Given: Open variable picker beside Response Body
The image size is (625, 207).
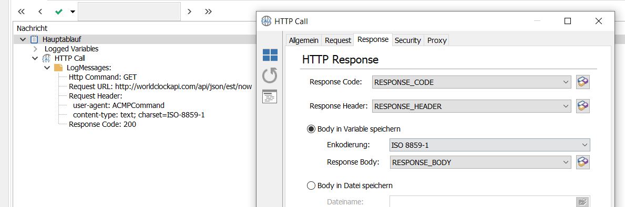Looking at the screenshot, I should (583, 162).
